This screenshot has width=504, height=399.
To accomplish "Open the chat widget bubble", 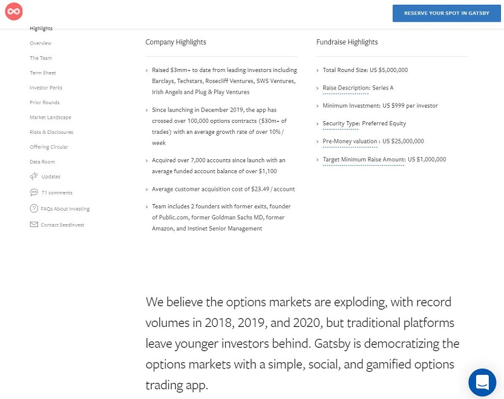I will pos(482,383).
